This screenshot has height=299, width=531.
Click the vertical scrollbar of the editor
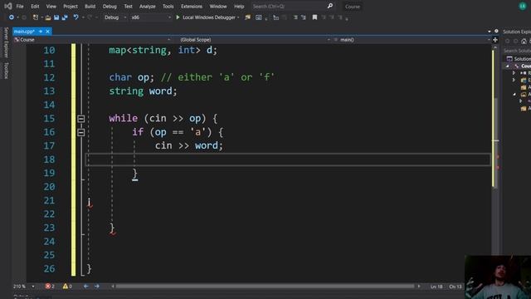(x=495, y=142)
